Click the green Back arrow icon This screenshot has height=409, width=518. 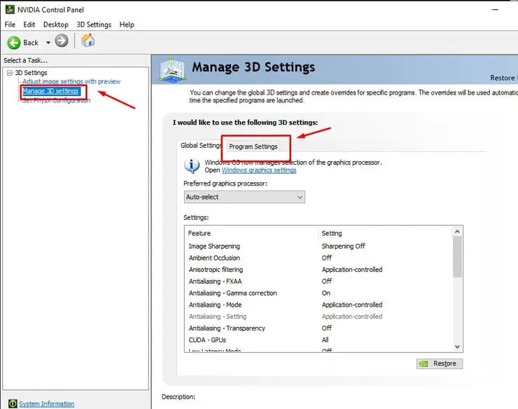coord(14,43)
